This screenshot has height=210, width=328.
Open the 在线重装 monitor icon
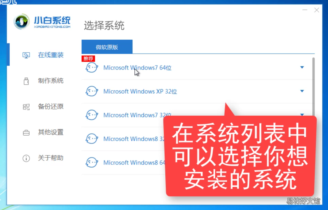click(26, 55)
